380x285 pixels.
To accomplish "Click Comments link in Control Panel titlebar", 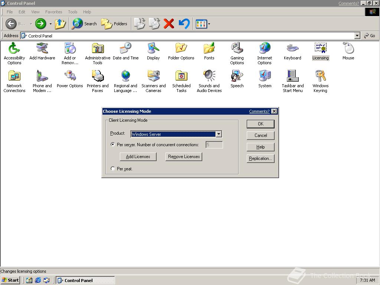I will 348,3.
